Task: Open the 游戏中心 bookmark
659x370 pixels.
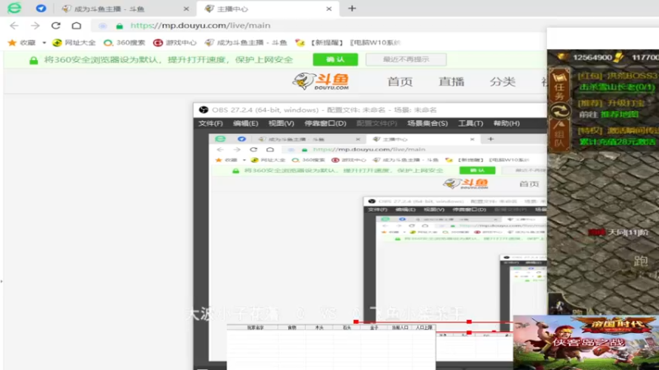Action: pyautogui.click(x=175, y=43)
